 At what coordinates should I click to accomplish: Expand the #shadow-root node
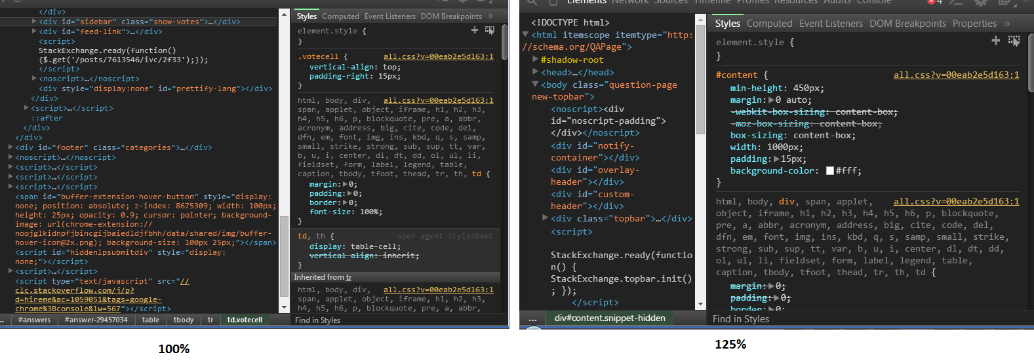coord(536,60)
